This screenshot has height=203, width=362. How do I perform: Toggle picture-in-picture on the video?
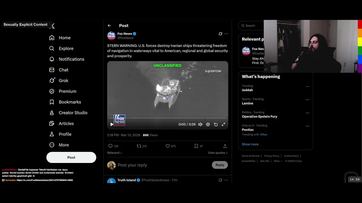coord(216,124)
